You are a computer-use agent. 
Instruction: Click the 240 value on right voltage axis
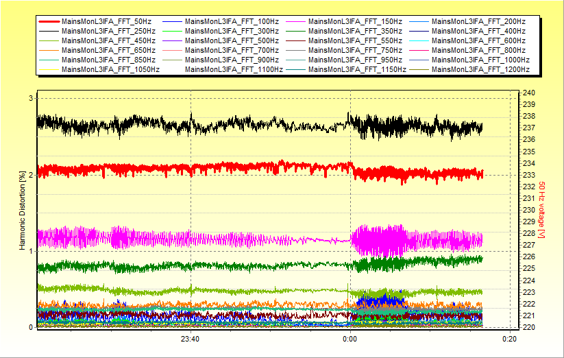tap(530, 93)
